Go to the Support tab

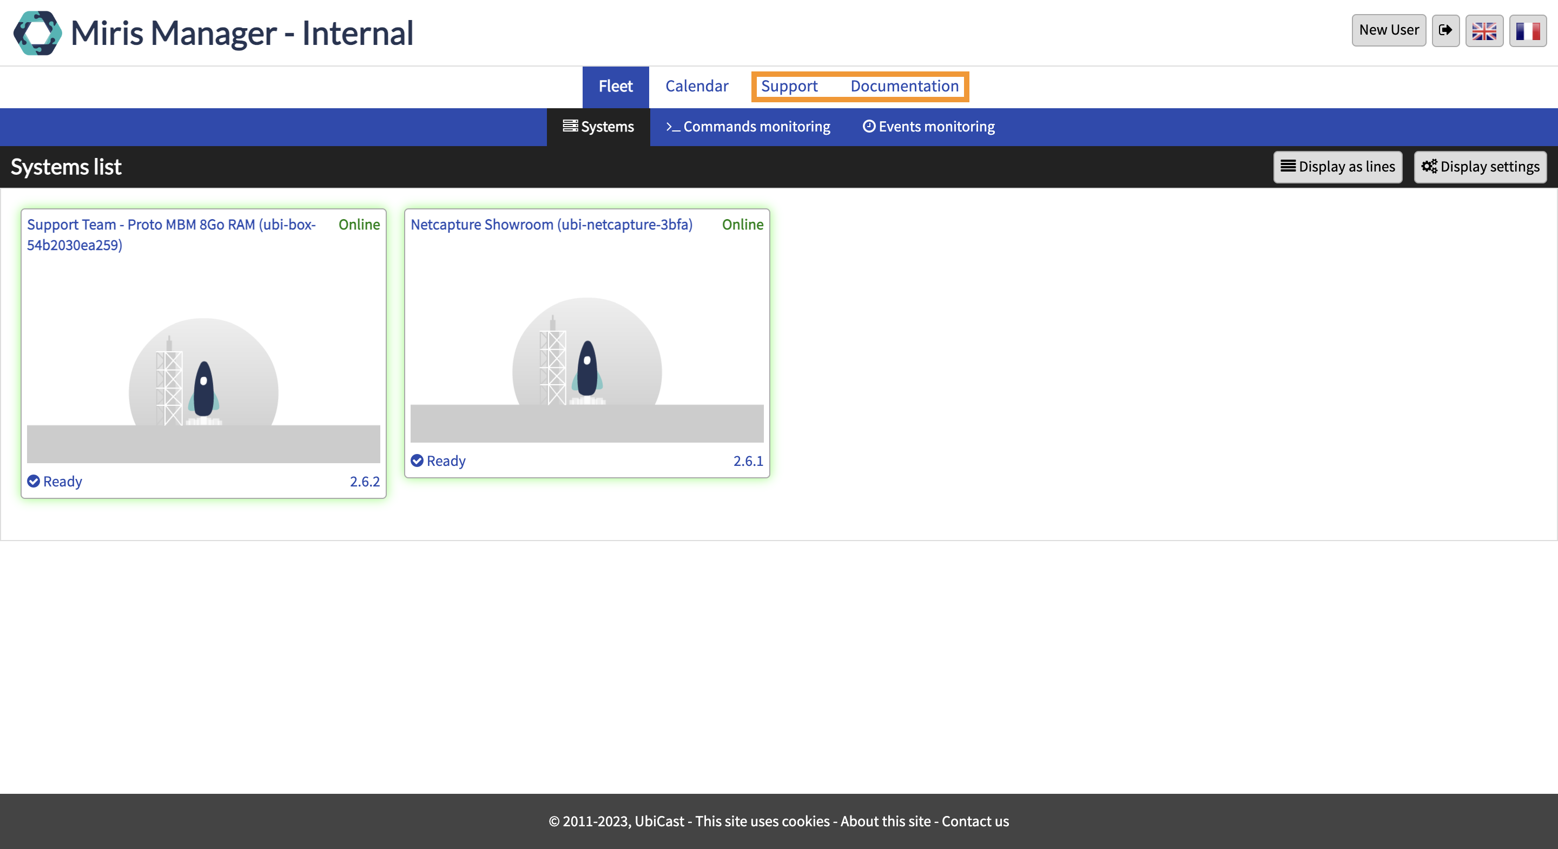(x=789, y=87)
